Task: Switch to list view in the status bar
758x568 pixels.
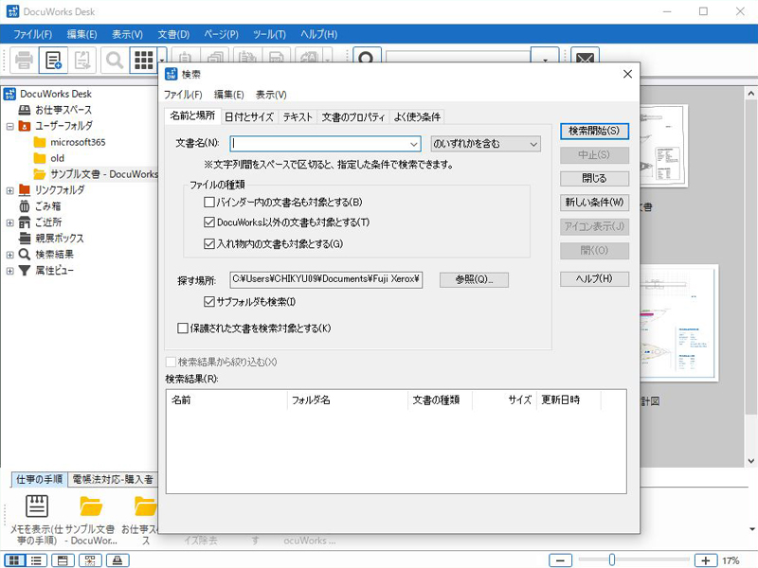Action: 36,560
